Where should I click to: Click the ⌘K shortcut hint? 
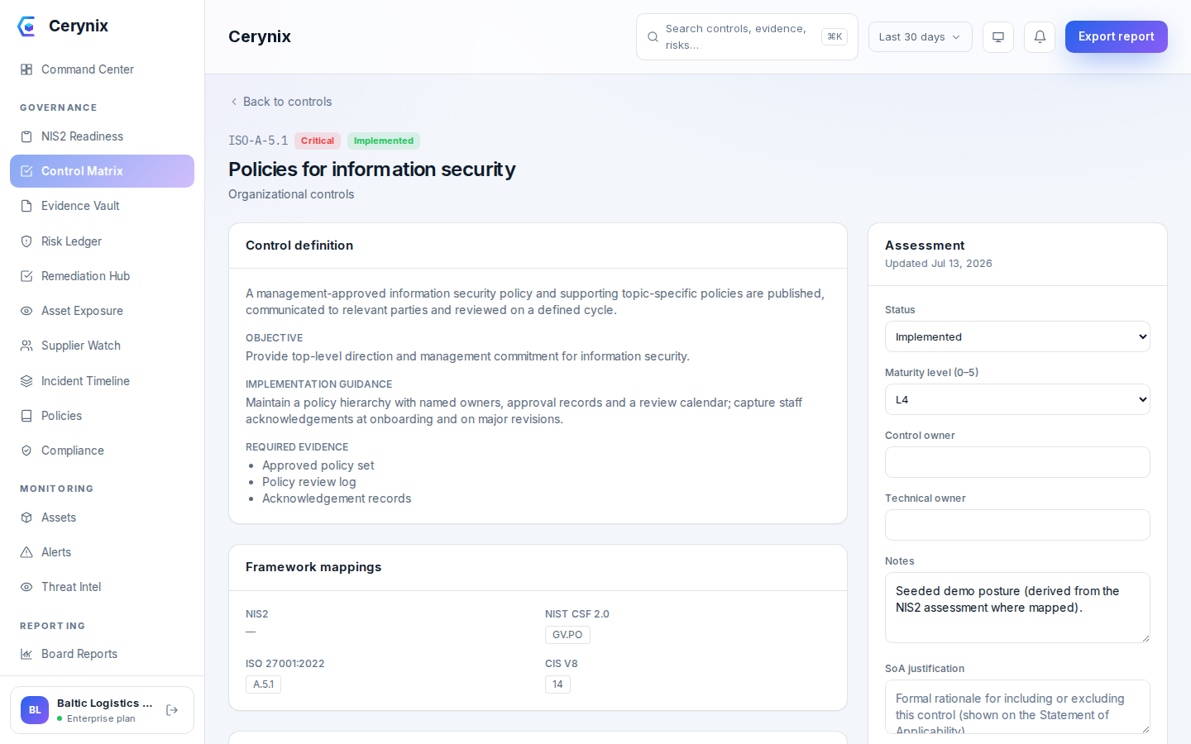tap(835, 36)
